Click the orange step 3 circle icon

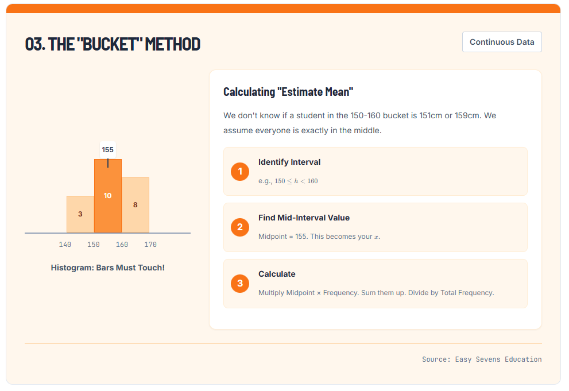coord(240,283)
